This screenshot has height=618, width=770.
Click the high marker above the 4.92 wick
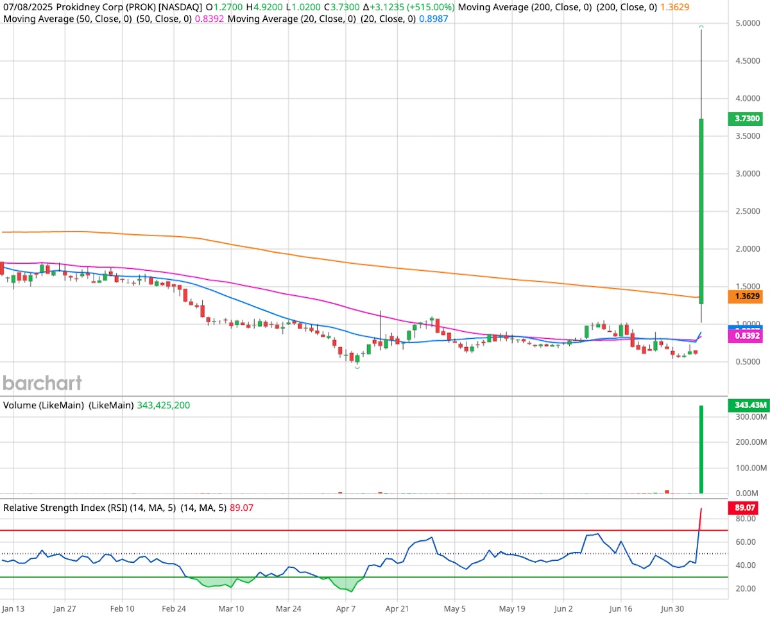702,26
